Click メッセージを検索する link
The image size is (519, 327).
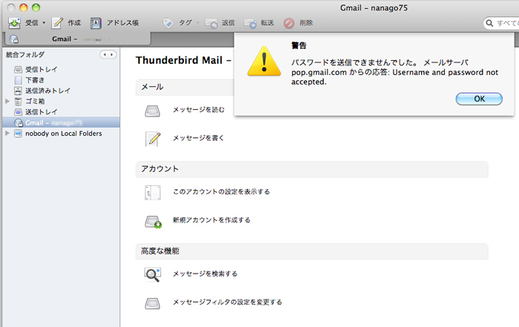205,274
